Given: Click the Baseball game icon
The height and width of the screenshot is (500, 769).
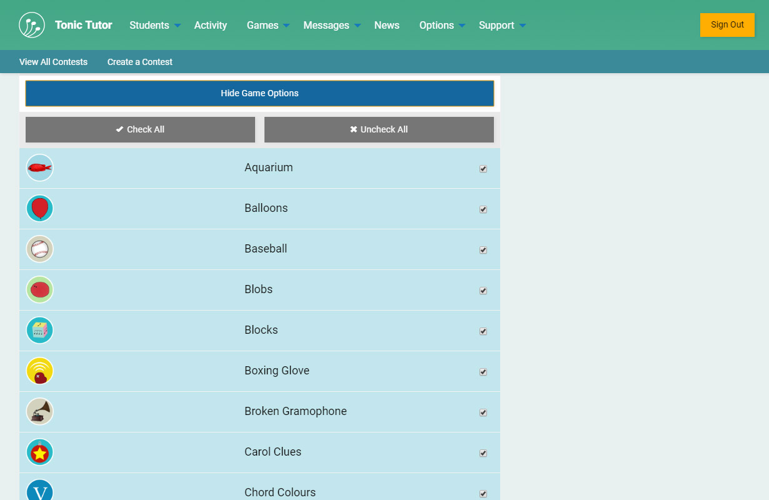Looking at the screenshot, I should (40, 249).
